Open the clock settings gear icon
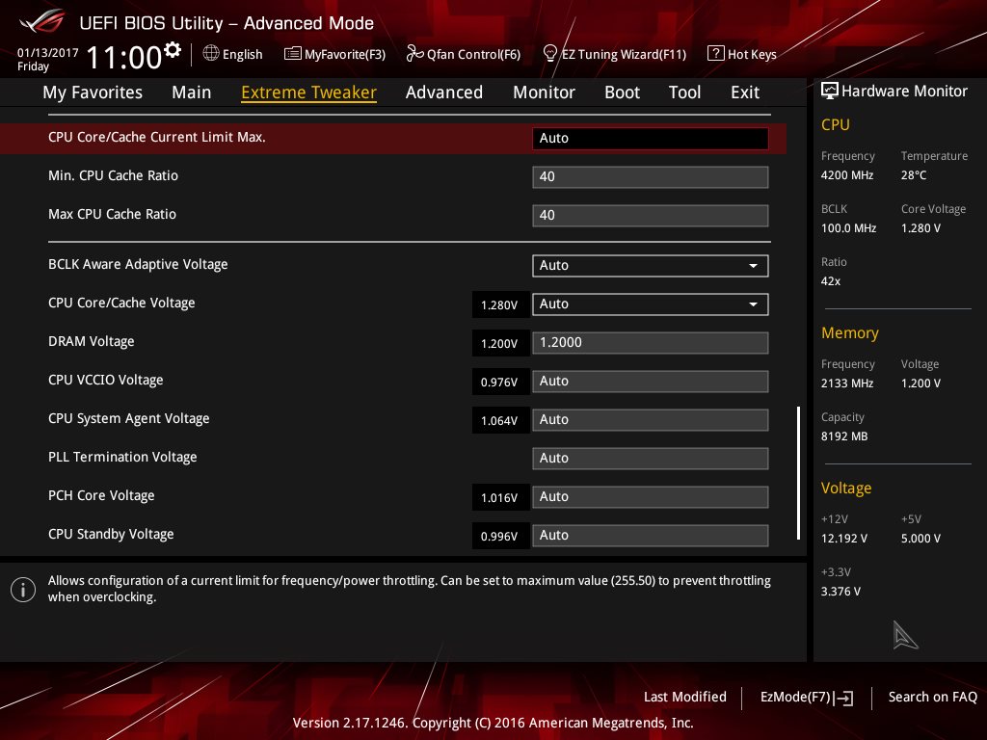This screenshot has height=740, width=987. [173, 49]
